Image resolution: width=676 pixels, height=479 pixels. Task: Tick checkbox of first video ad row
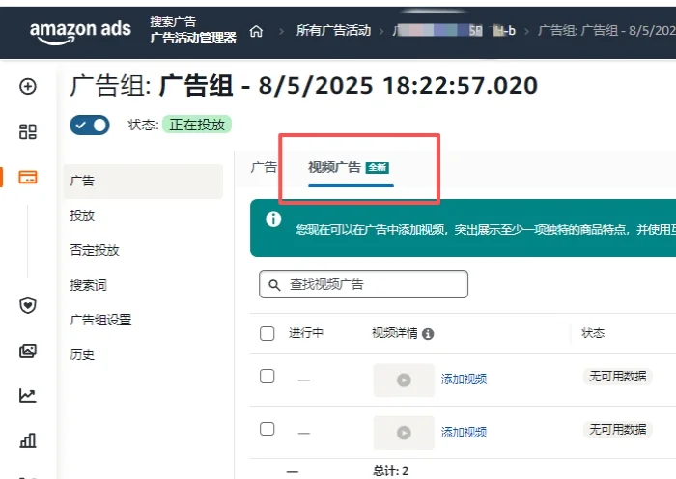(x=268, y=376)
